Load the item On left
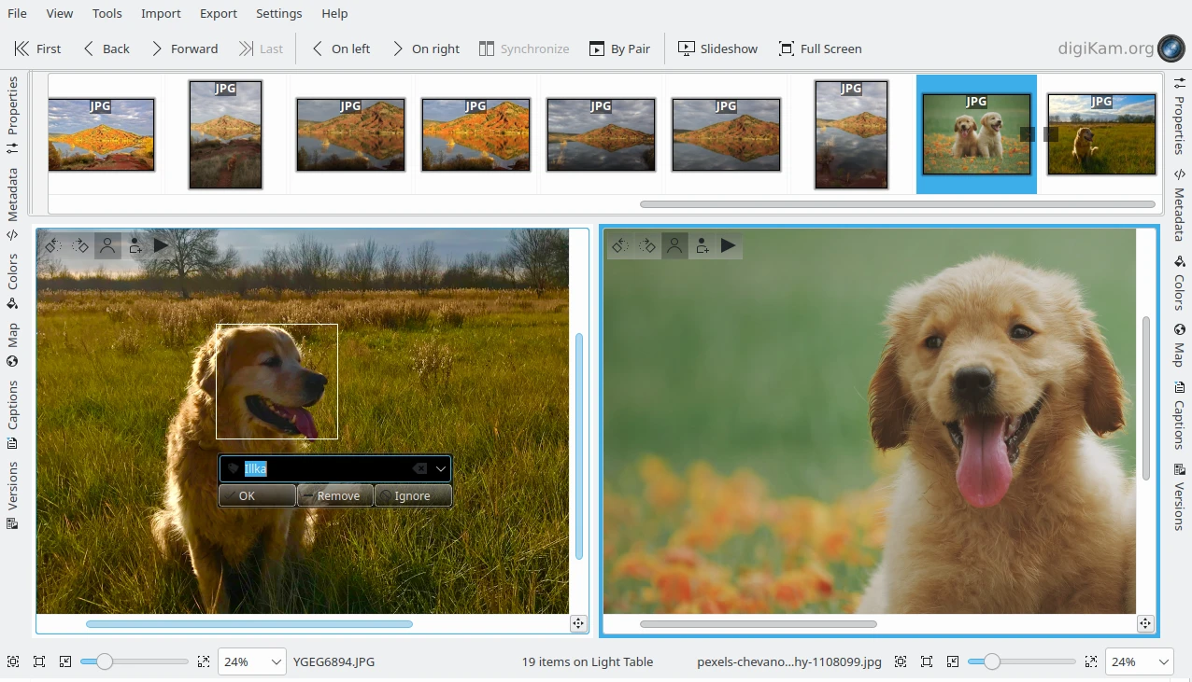 pos(340,49)
